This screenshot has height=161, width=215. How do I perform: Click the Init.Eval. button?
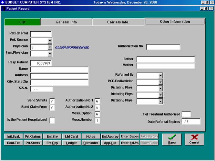click(x=13, y=137)
